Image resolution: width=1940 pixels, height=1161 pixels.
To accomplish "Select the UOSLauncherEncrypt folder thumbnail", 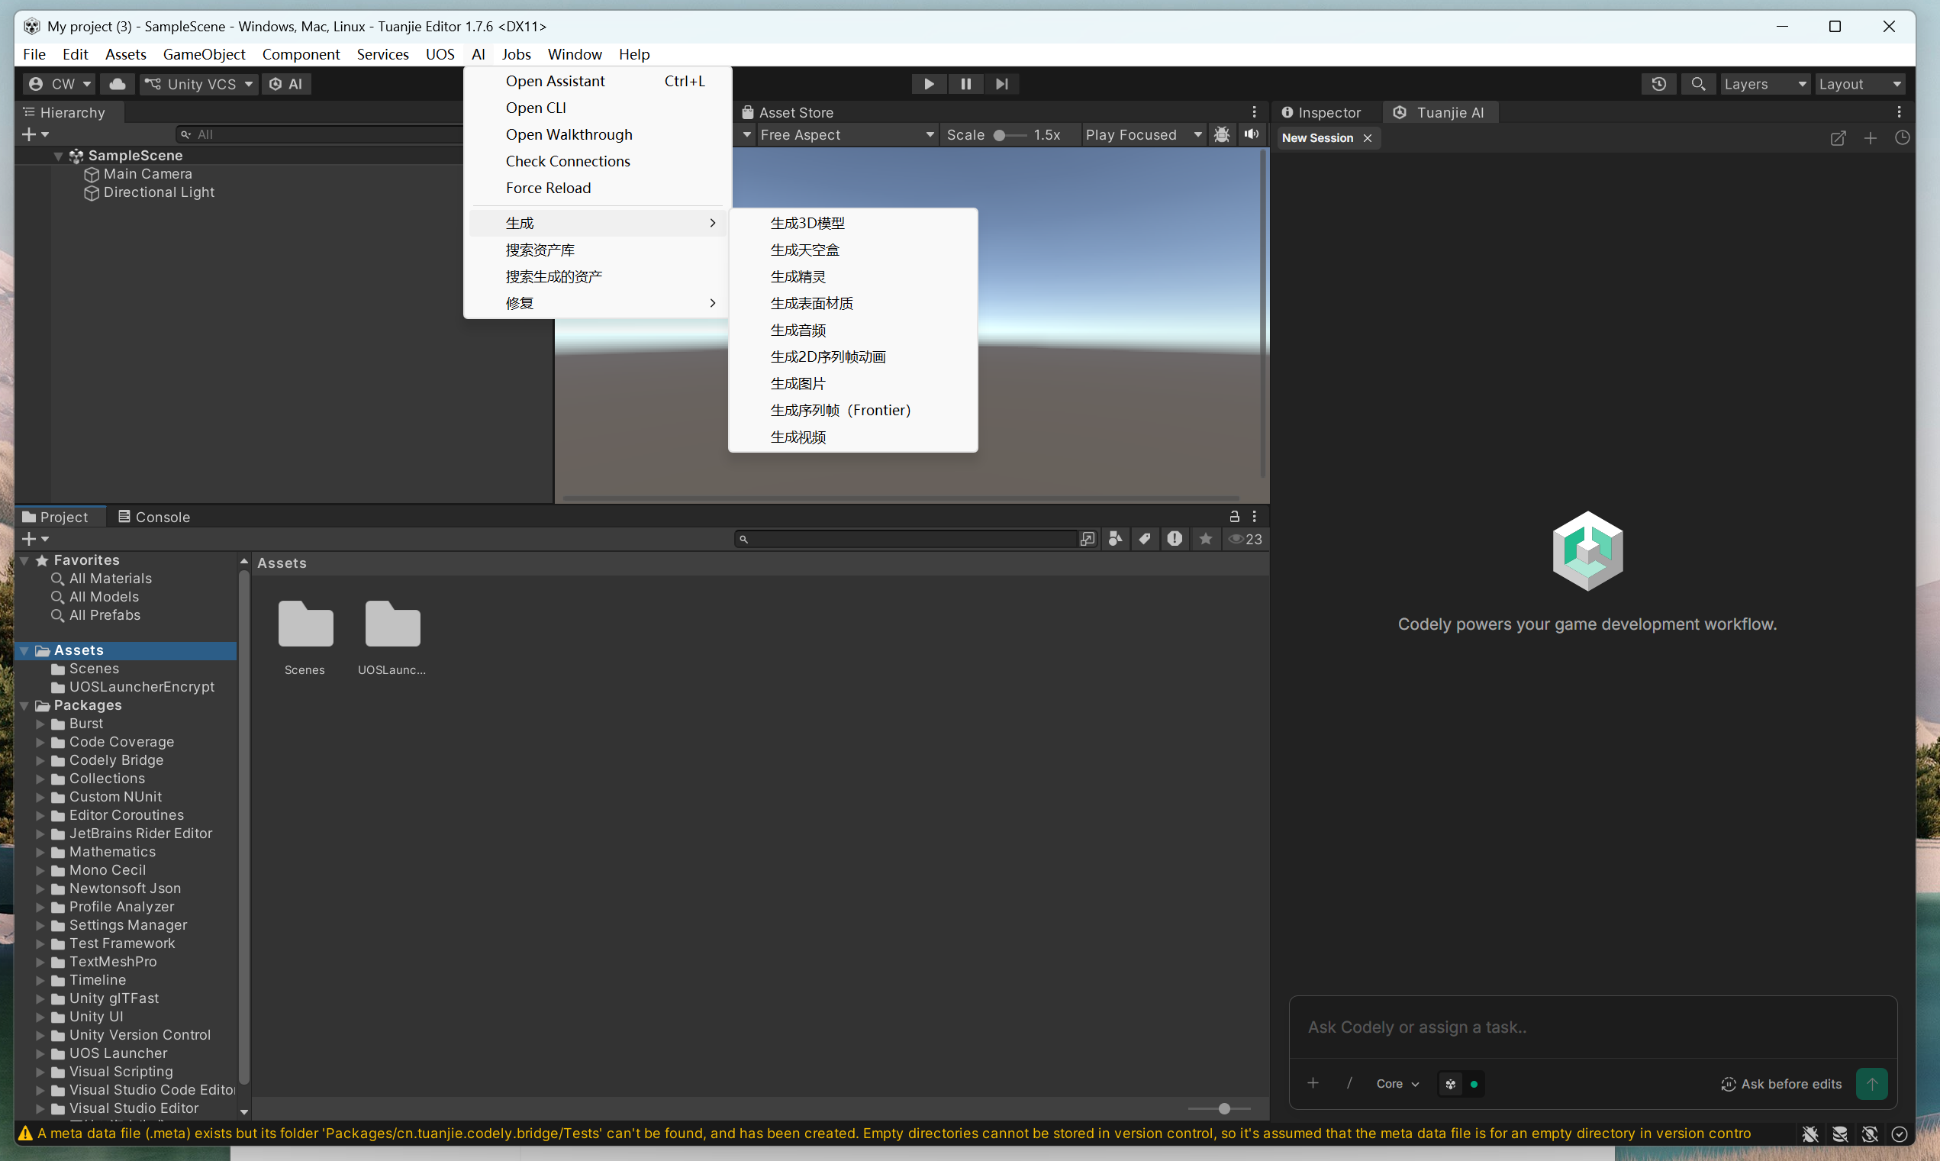I will 392,637.
